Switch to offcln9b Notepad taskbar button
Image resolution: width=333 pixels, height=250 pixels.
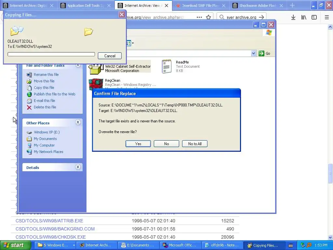coord(222,245)
